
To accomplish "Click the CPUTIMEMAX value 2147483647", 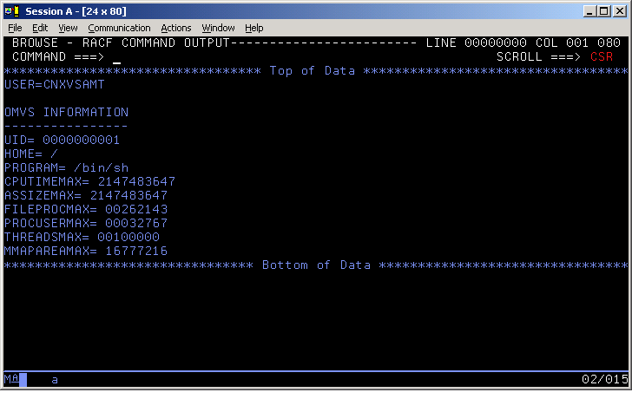I will (x=136, y=182).
